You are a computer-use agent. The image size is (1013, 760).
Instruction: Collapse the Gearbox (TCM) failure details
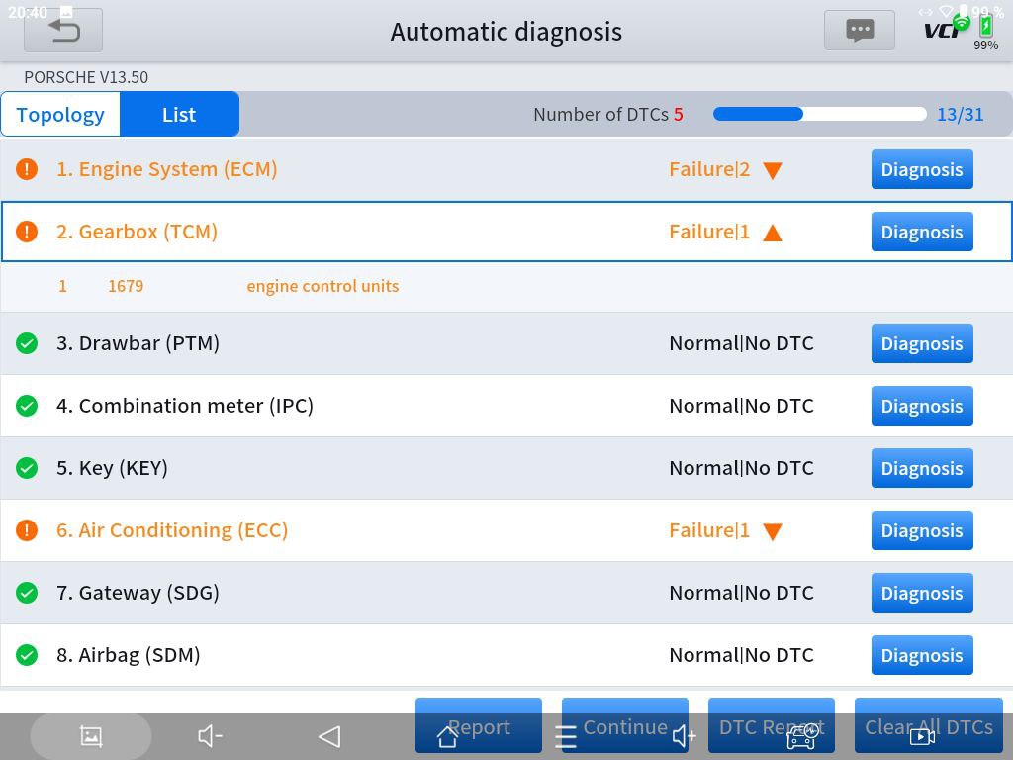[773, 233]
